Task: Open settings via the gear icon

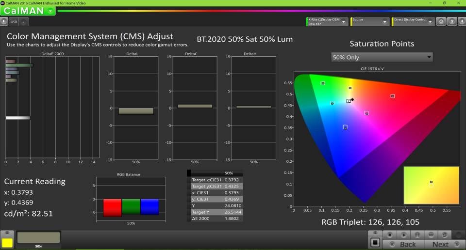Action: click(x=441, y=21)
